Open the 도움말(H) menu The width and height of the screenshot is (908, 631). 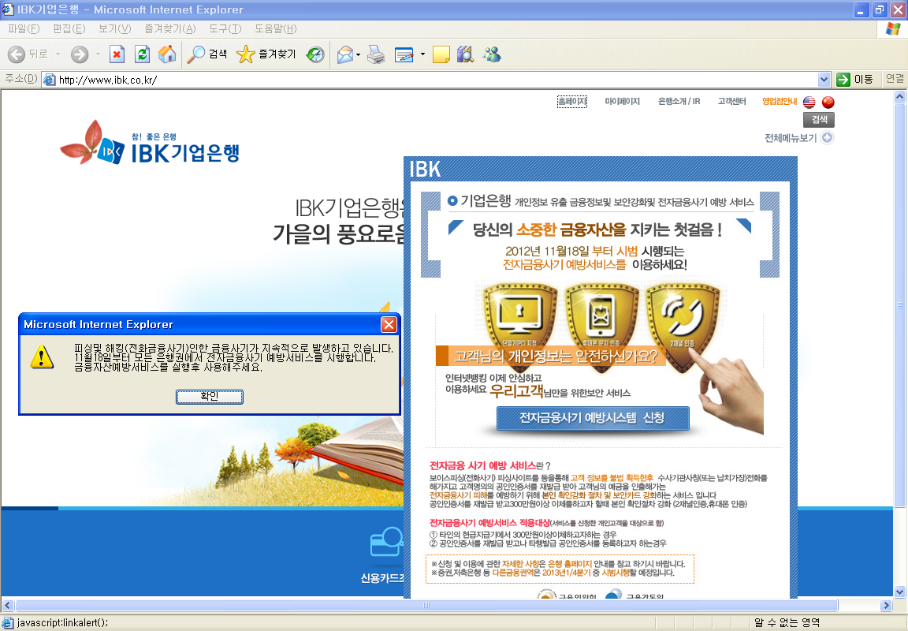click(276, 28)
